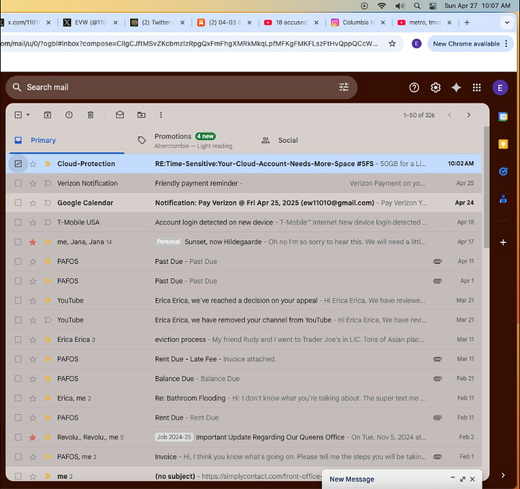The height and width of the screenshot is (489, 520).
Task: Star the Cloud-Protection email
Action: coord(32,164)
